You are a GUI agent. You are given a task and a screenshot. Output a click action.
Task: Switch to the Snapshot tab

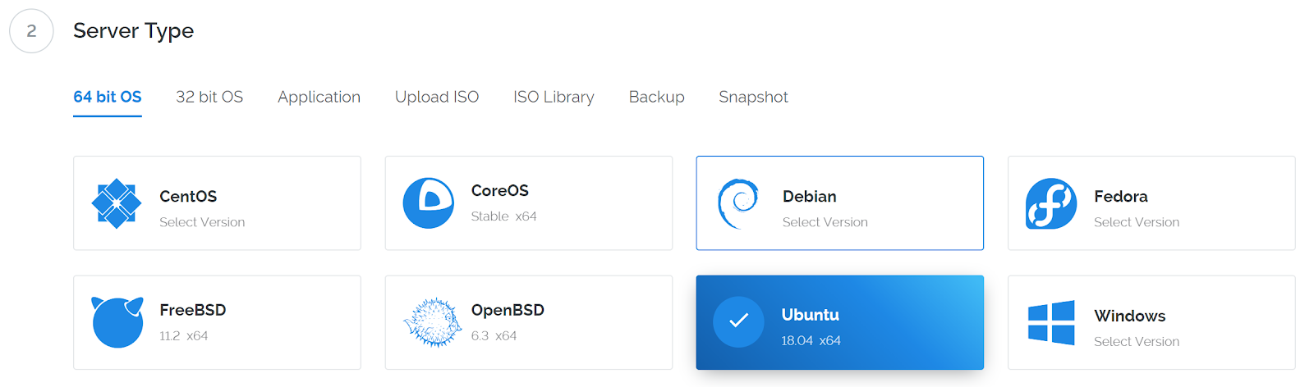click(x=753, y=97)
